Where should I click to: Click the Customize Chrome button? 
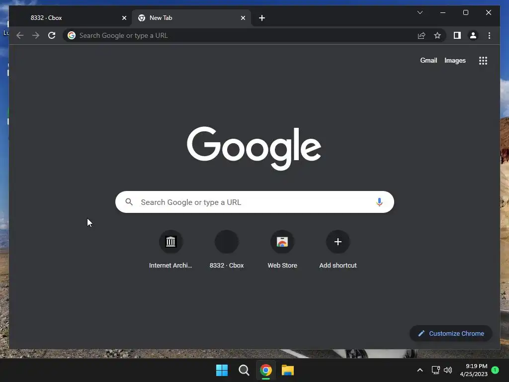451,334
